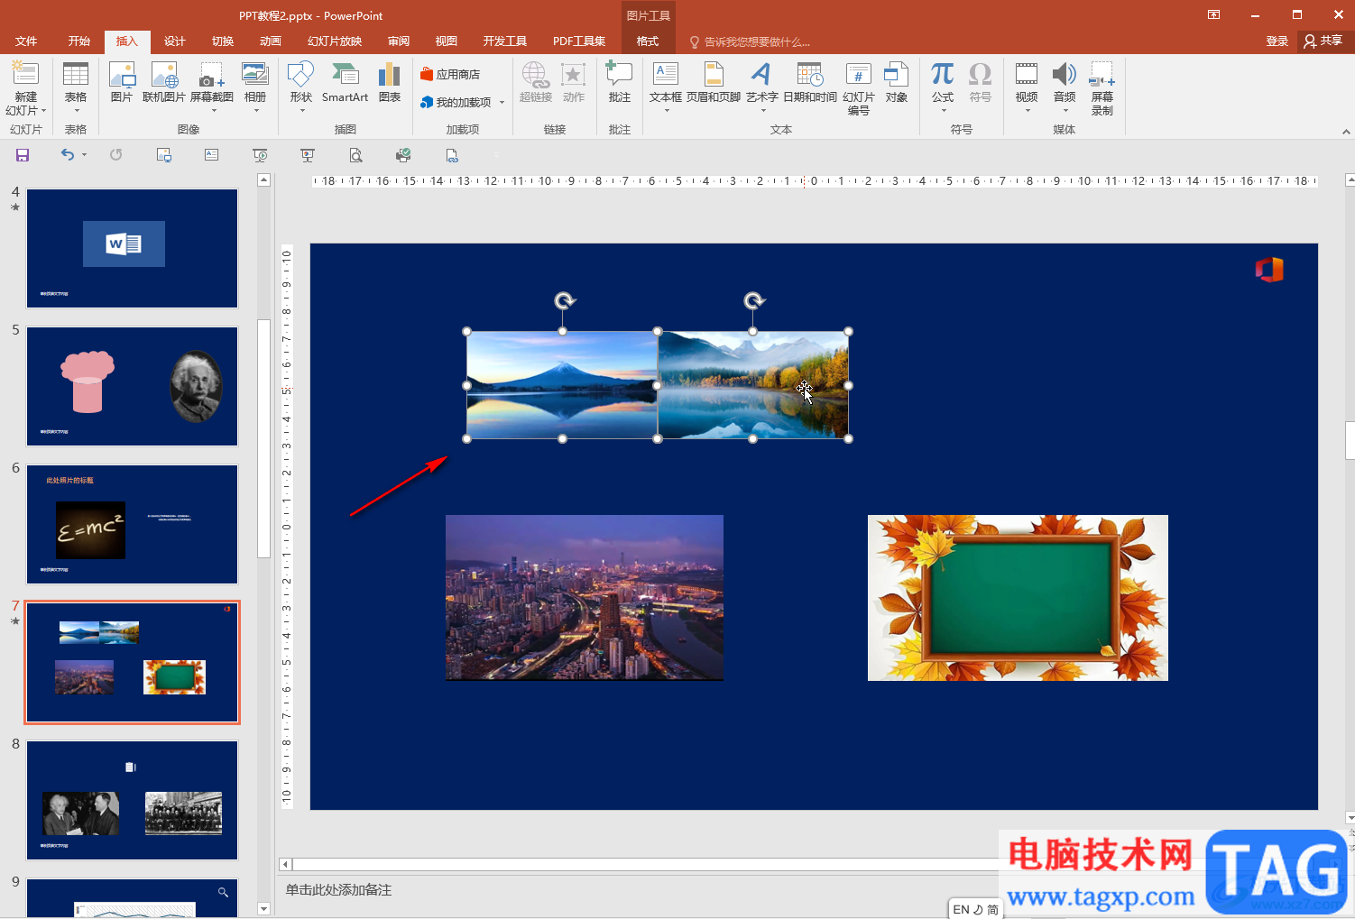1355x919 pixels.
Task: Expand the Equation dropdown arrow
Action: tap(943, 111)
